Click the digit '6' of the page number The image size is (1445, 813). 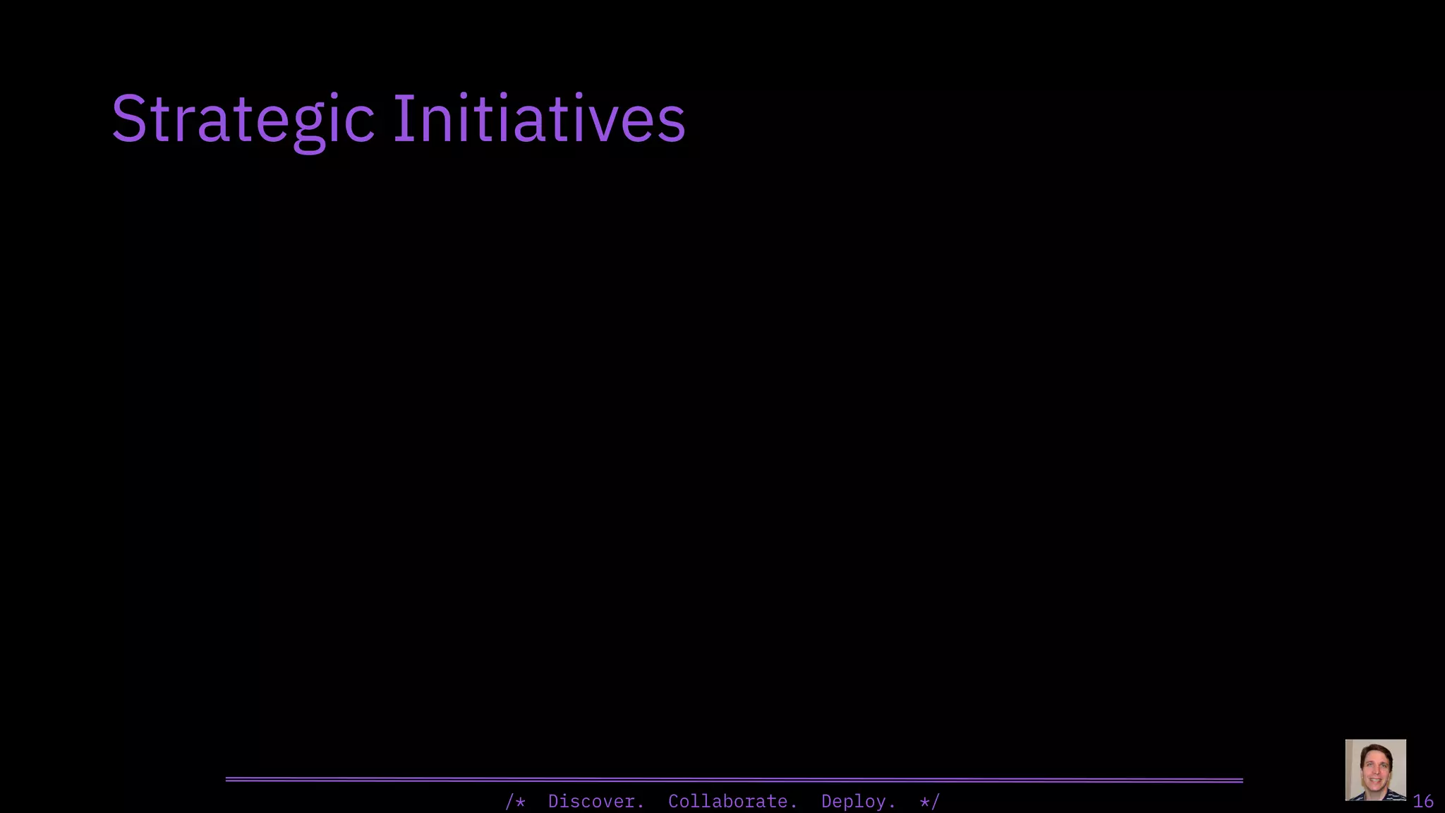[x=1428, y=801]
